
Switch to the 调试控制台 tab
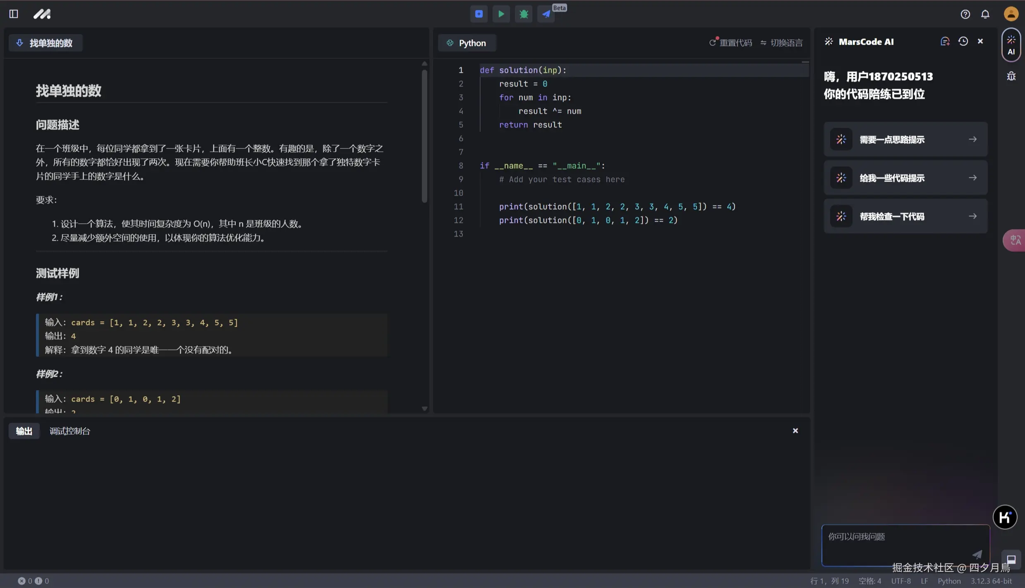(69, 431)
